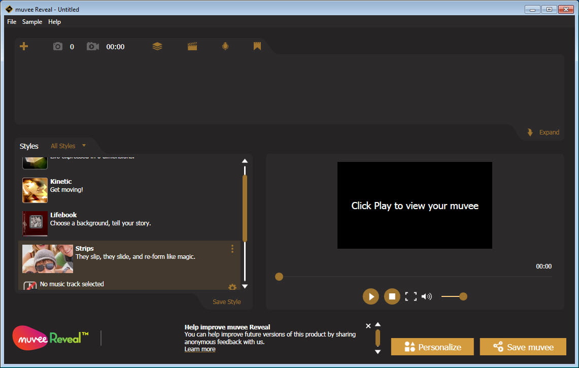This screenshot has width=579, height=368.
Task: Click notification scroll down arrow
Action: click(378, 352)
